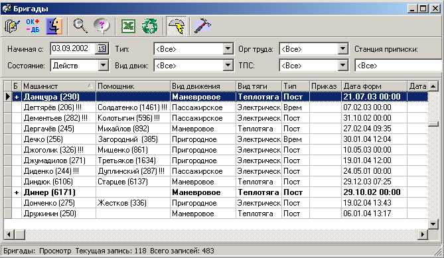Click the Б column header
Screen dimensions: 444x258
pos(17,86)
